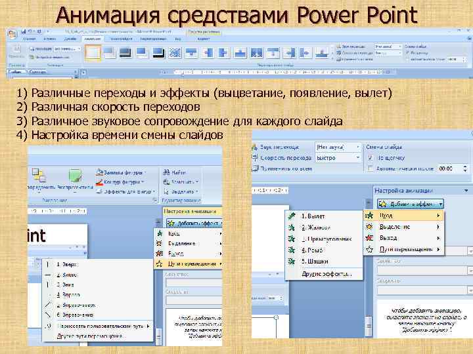Click Save icon in quick access toolbar
This screenshot has width=473, height=354.
[x=24, y=31]
